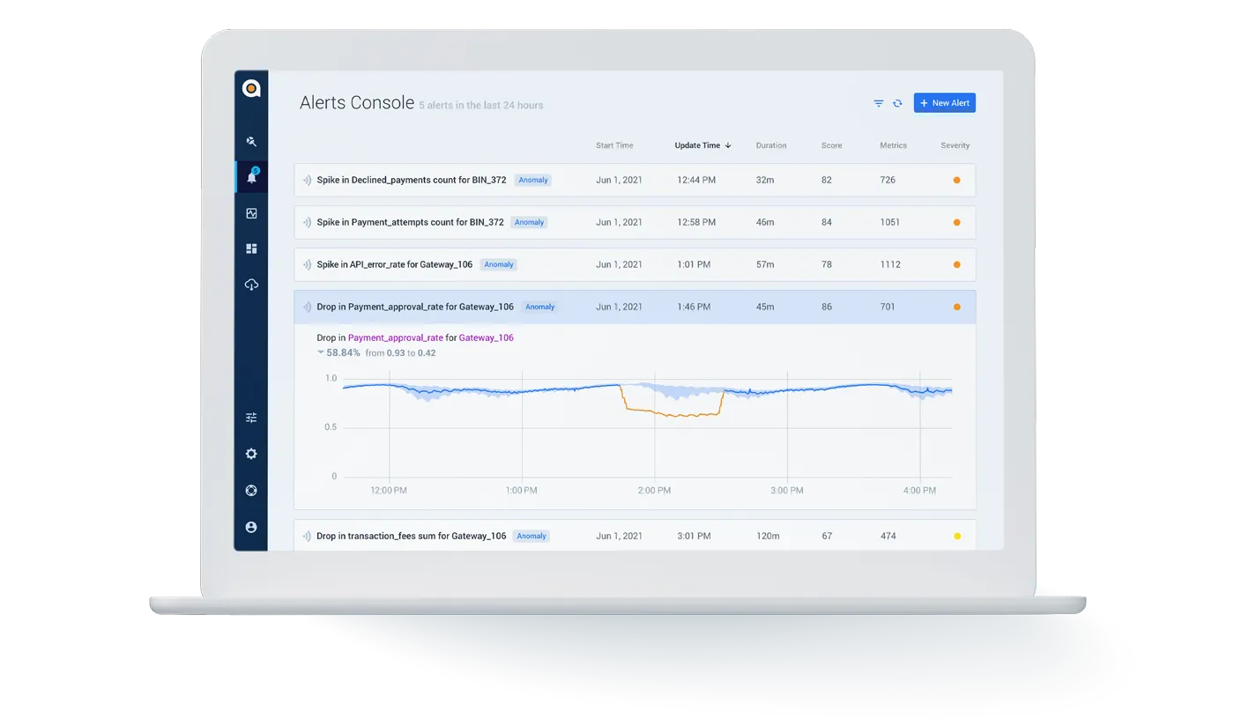Click the 12:44 PM update time cell

click(x=696, y=180)
